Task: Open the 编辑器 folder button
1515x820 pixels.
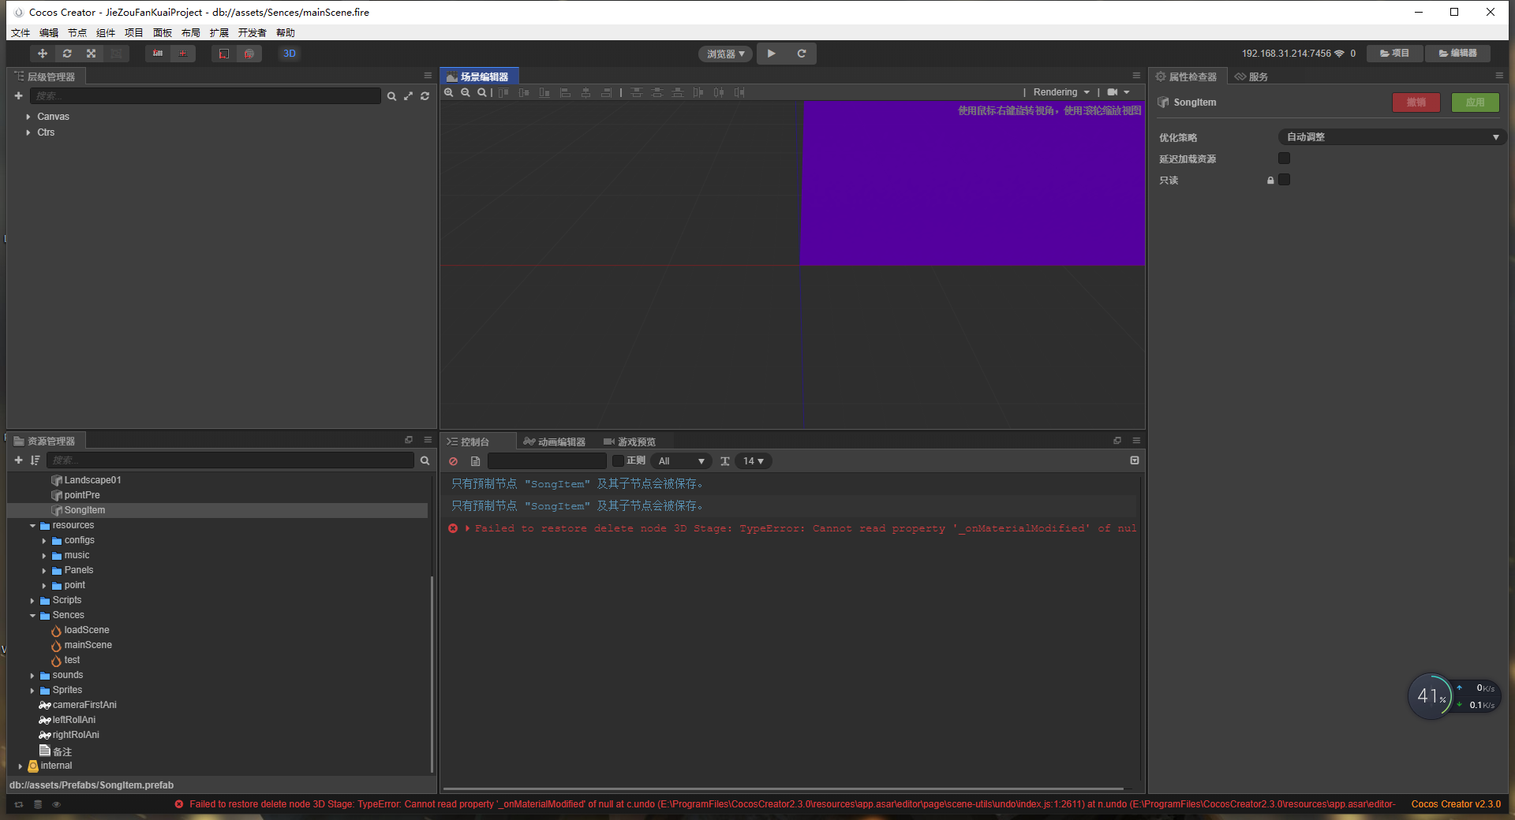Action: point(1457,54)
